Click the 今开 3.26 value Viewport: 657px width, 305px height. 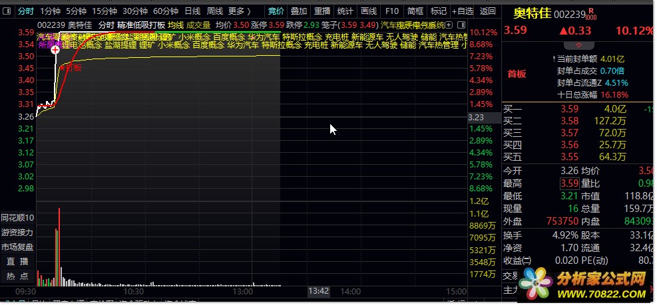tap(569, 171)
